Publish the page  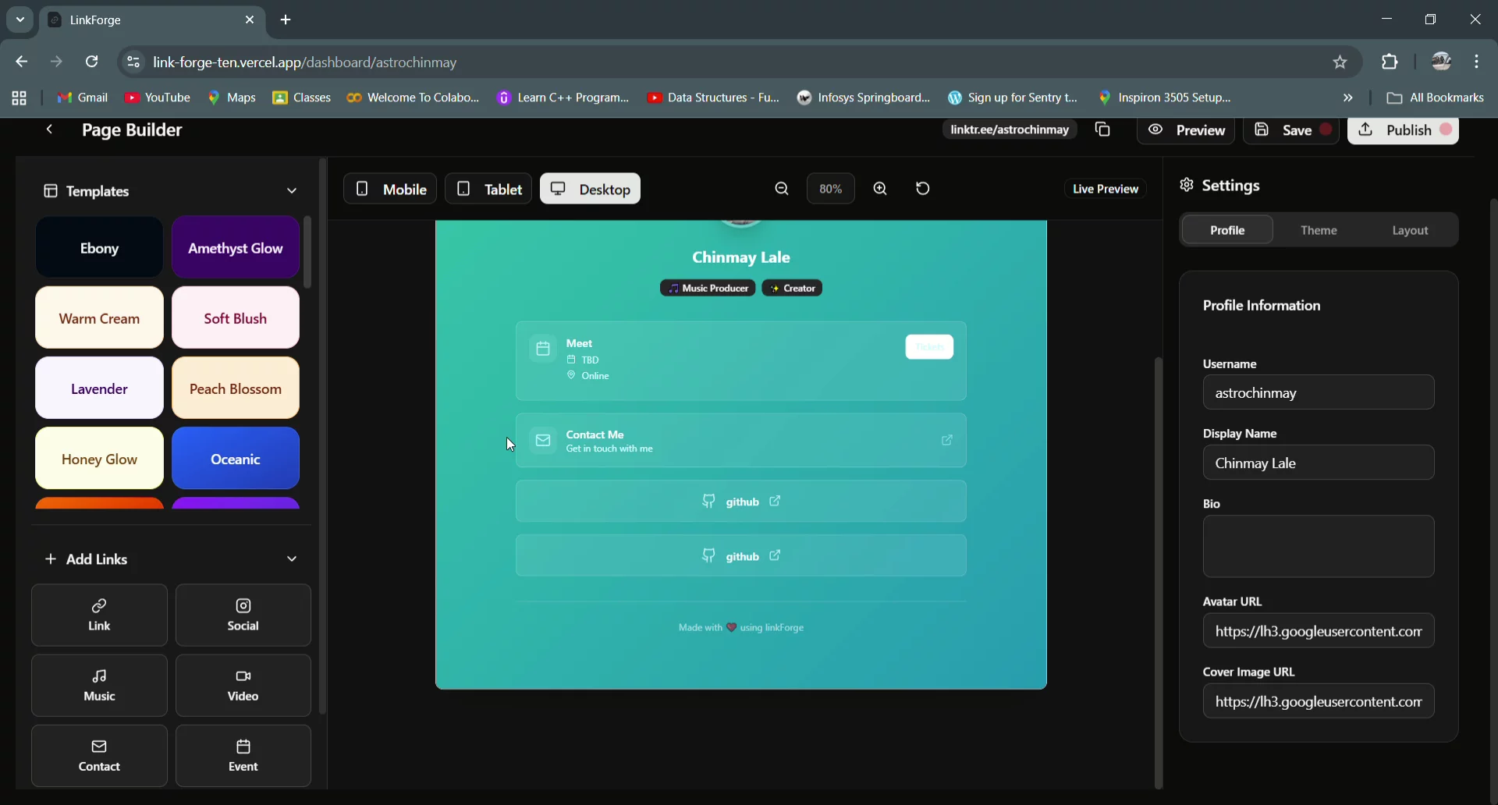click(1403, 129)
